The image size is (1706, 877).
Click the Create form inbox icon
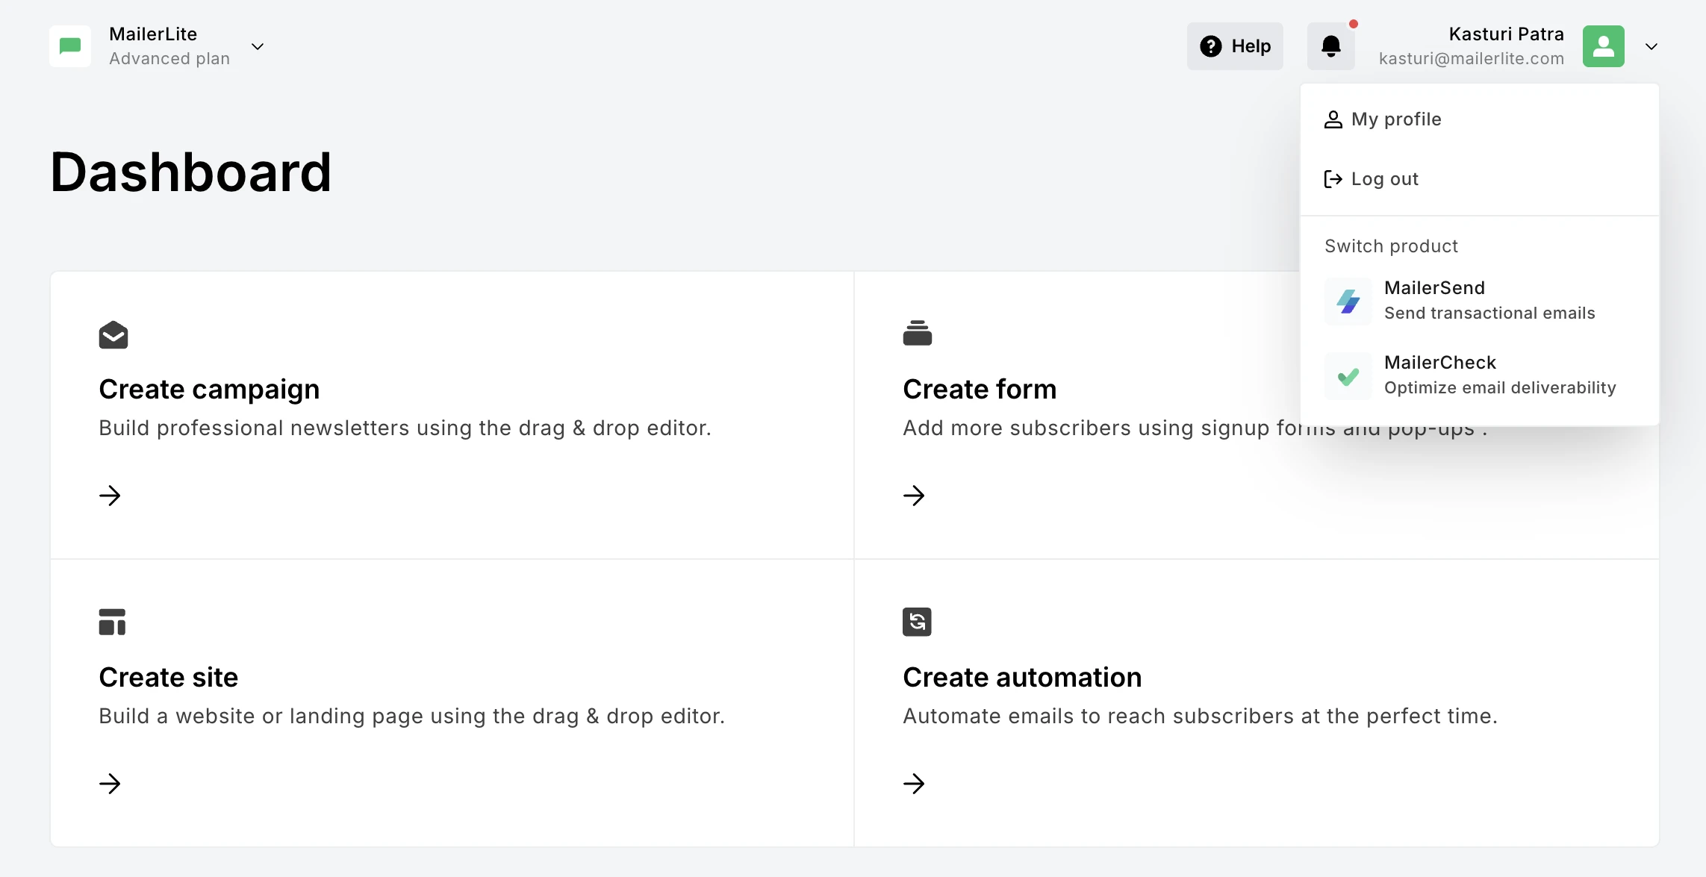point(918,333)
